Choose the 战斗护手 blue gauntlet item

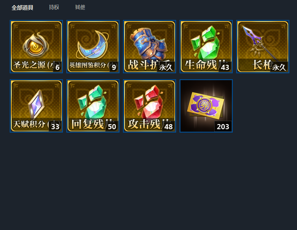pyautogui.click(x=150, y=47)
